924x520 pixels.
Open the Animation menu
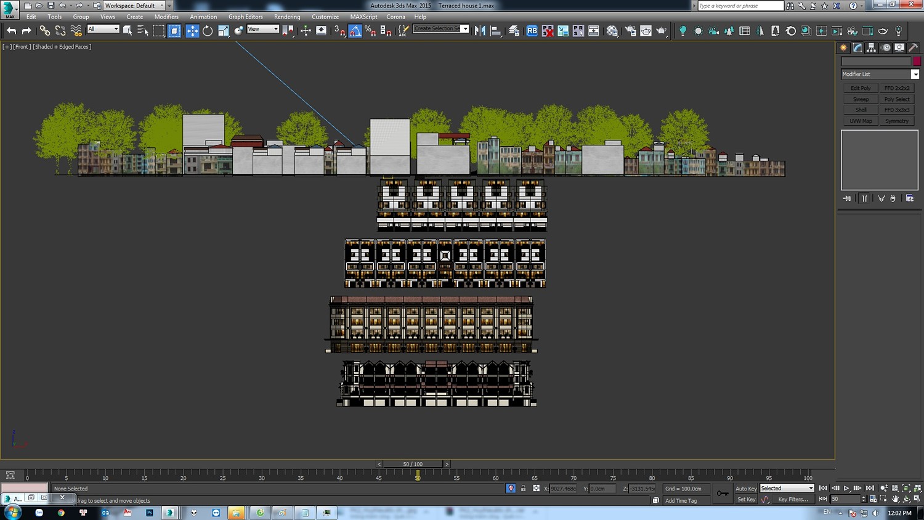pos(203,17)
